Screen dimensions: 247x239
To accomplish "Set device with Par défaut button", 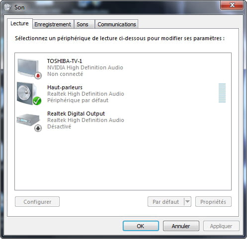I will 166,202.
